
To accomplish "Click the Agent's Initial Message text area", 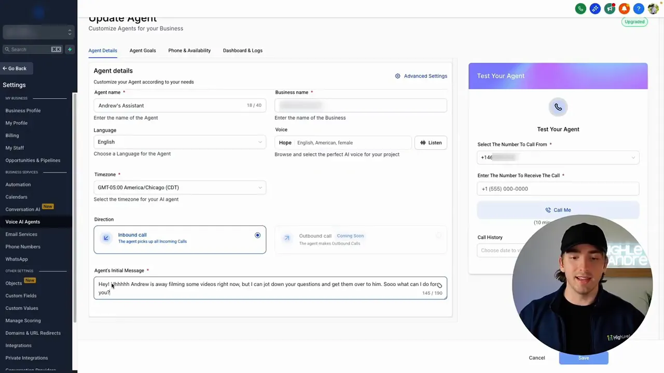I will pos(270,289).
